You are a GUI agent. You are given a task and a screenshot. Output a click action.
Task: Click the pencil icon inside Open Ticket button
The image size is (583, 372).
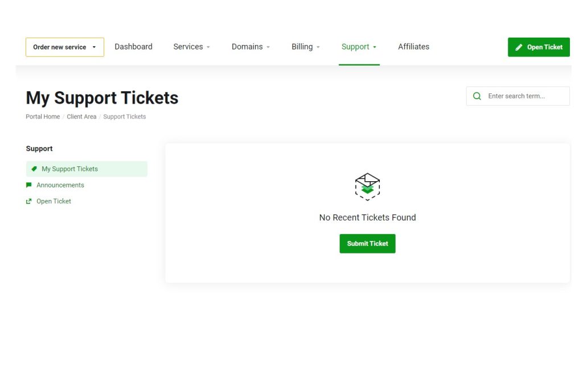[519, 47]
